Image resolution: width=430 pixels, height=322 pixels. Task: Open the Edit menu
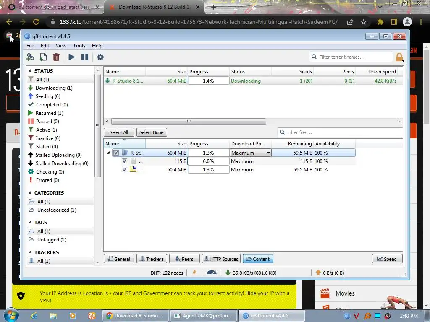click(45, 46)
